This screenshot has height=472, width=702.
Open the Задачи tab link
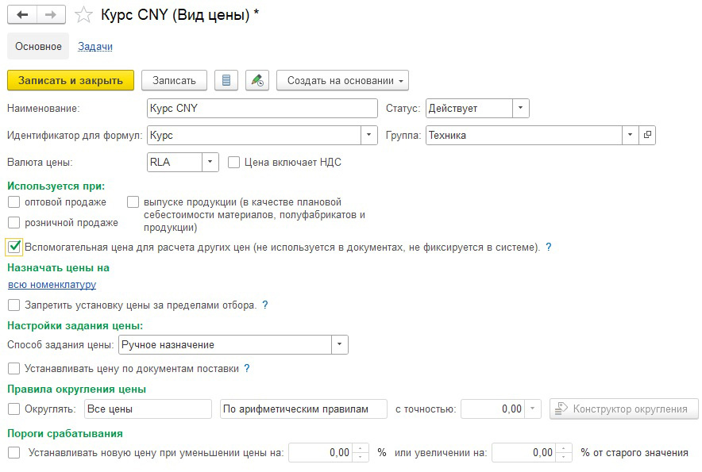[95, 47]
